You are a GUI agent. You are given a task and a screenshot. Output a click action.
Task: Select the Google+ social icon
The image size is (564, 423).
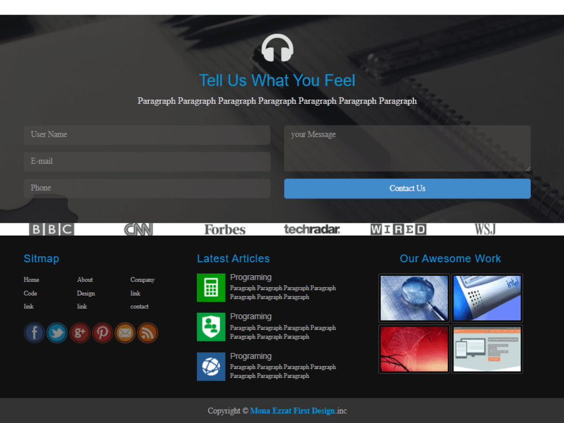point(80,333)
